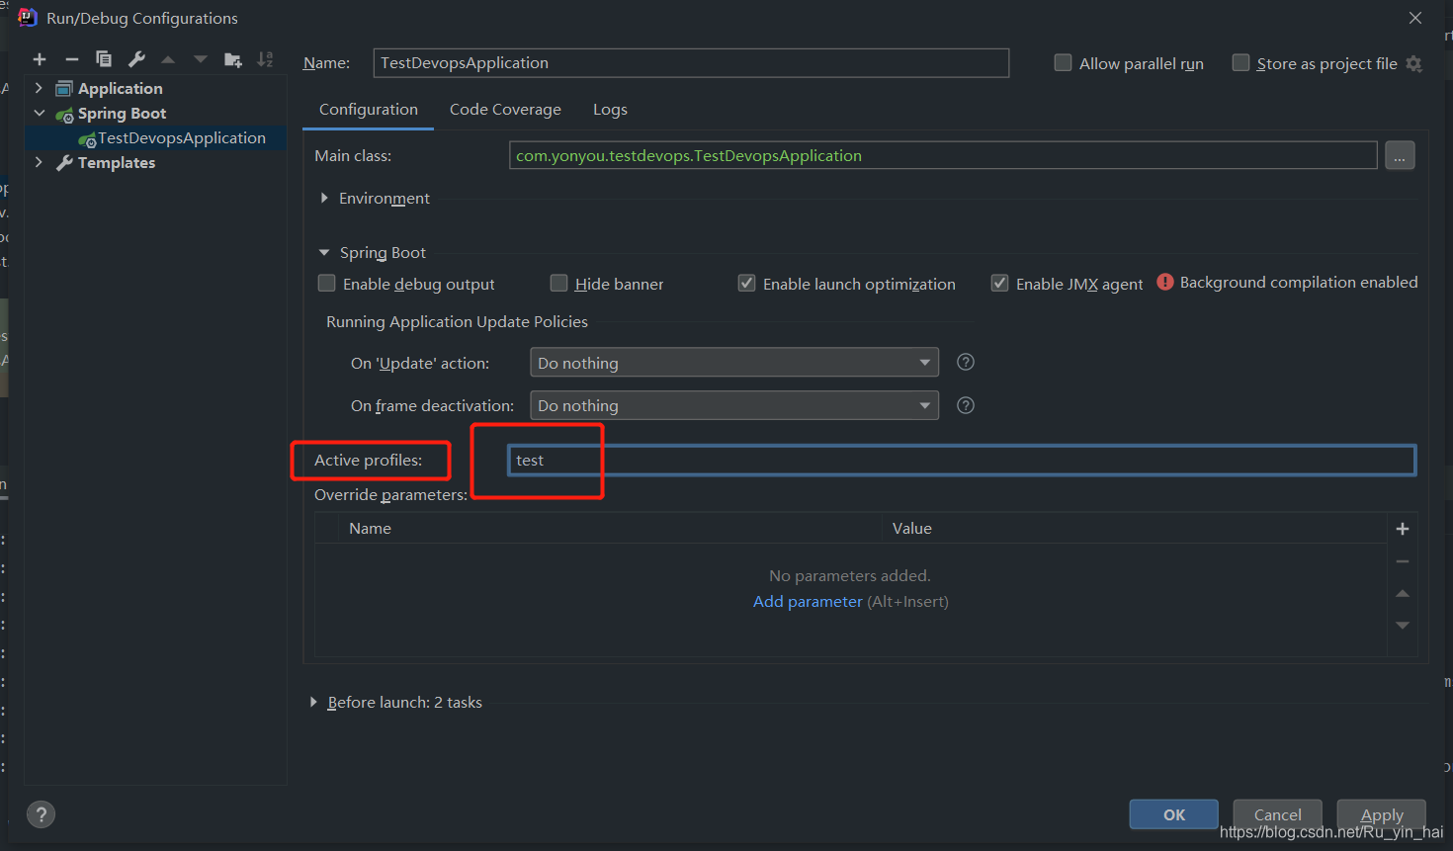Switch to Logs tab
The width and height of the screenshot is (1453, 851).
coord(610,110)
